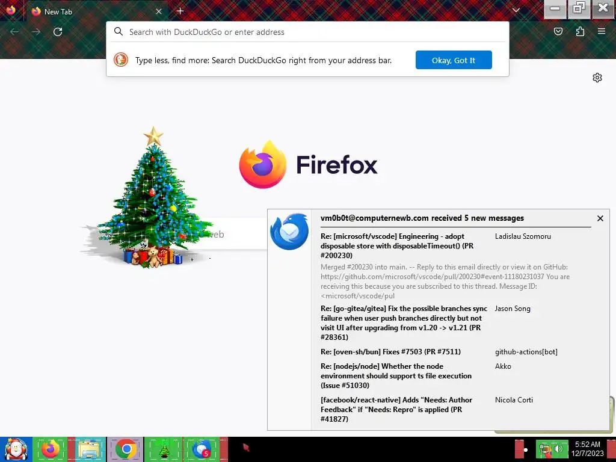This screenshot has width=616, height=462.
Task: Open the Save to Pocket icon
Action: [x=558, y=31]
